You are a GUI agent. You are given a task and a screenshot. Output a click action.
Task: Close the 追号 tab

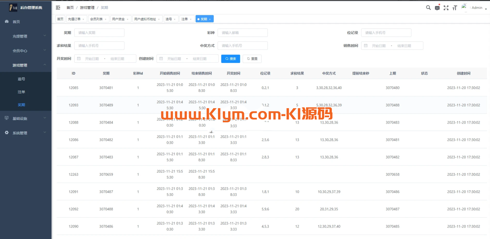(x=175, y=19)
